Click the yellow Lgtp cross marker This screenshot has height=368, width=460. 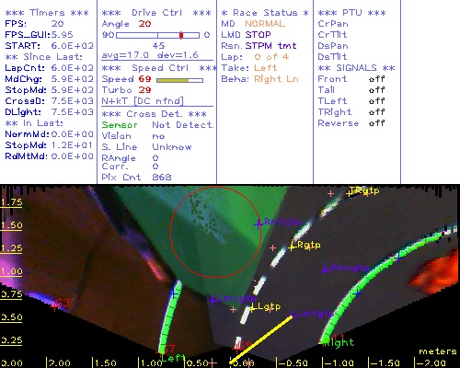tap(252, 308)
